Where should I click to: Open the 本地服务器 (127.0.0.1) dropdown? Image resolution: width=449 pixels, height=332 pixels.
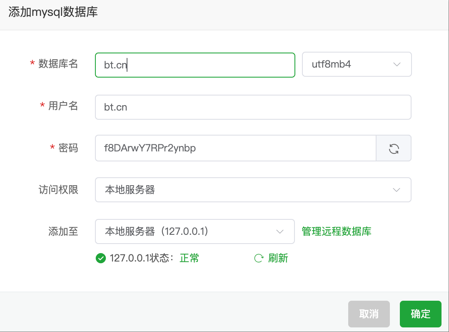pos(195,231)
